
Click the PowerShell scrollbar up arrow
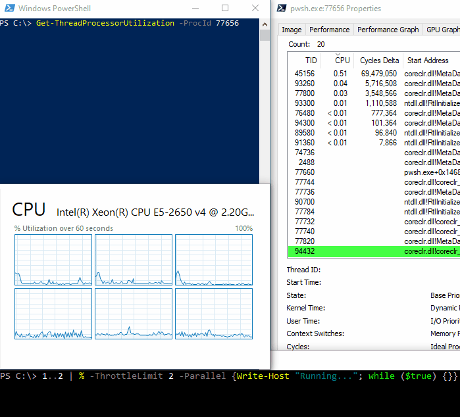click(x=265, y=24)
